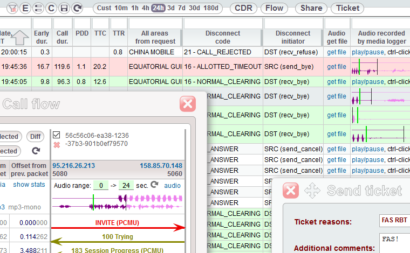The image size is (410, 253).
Task: Click the Diff button in Call flow
Action: coord(35,137)
